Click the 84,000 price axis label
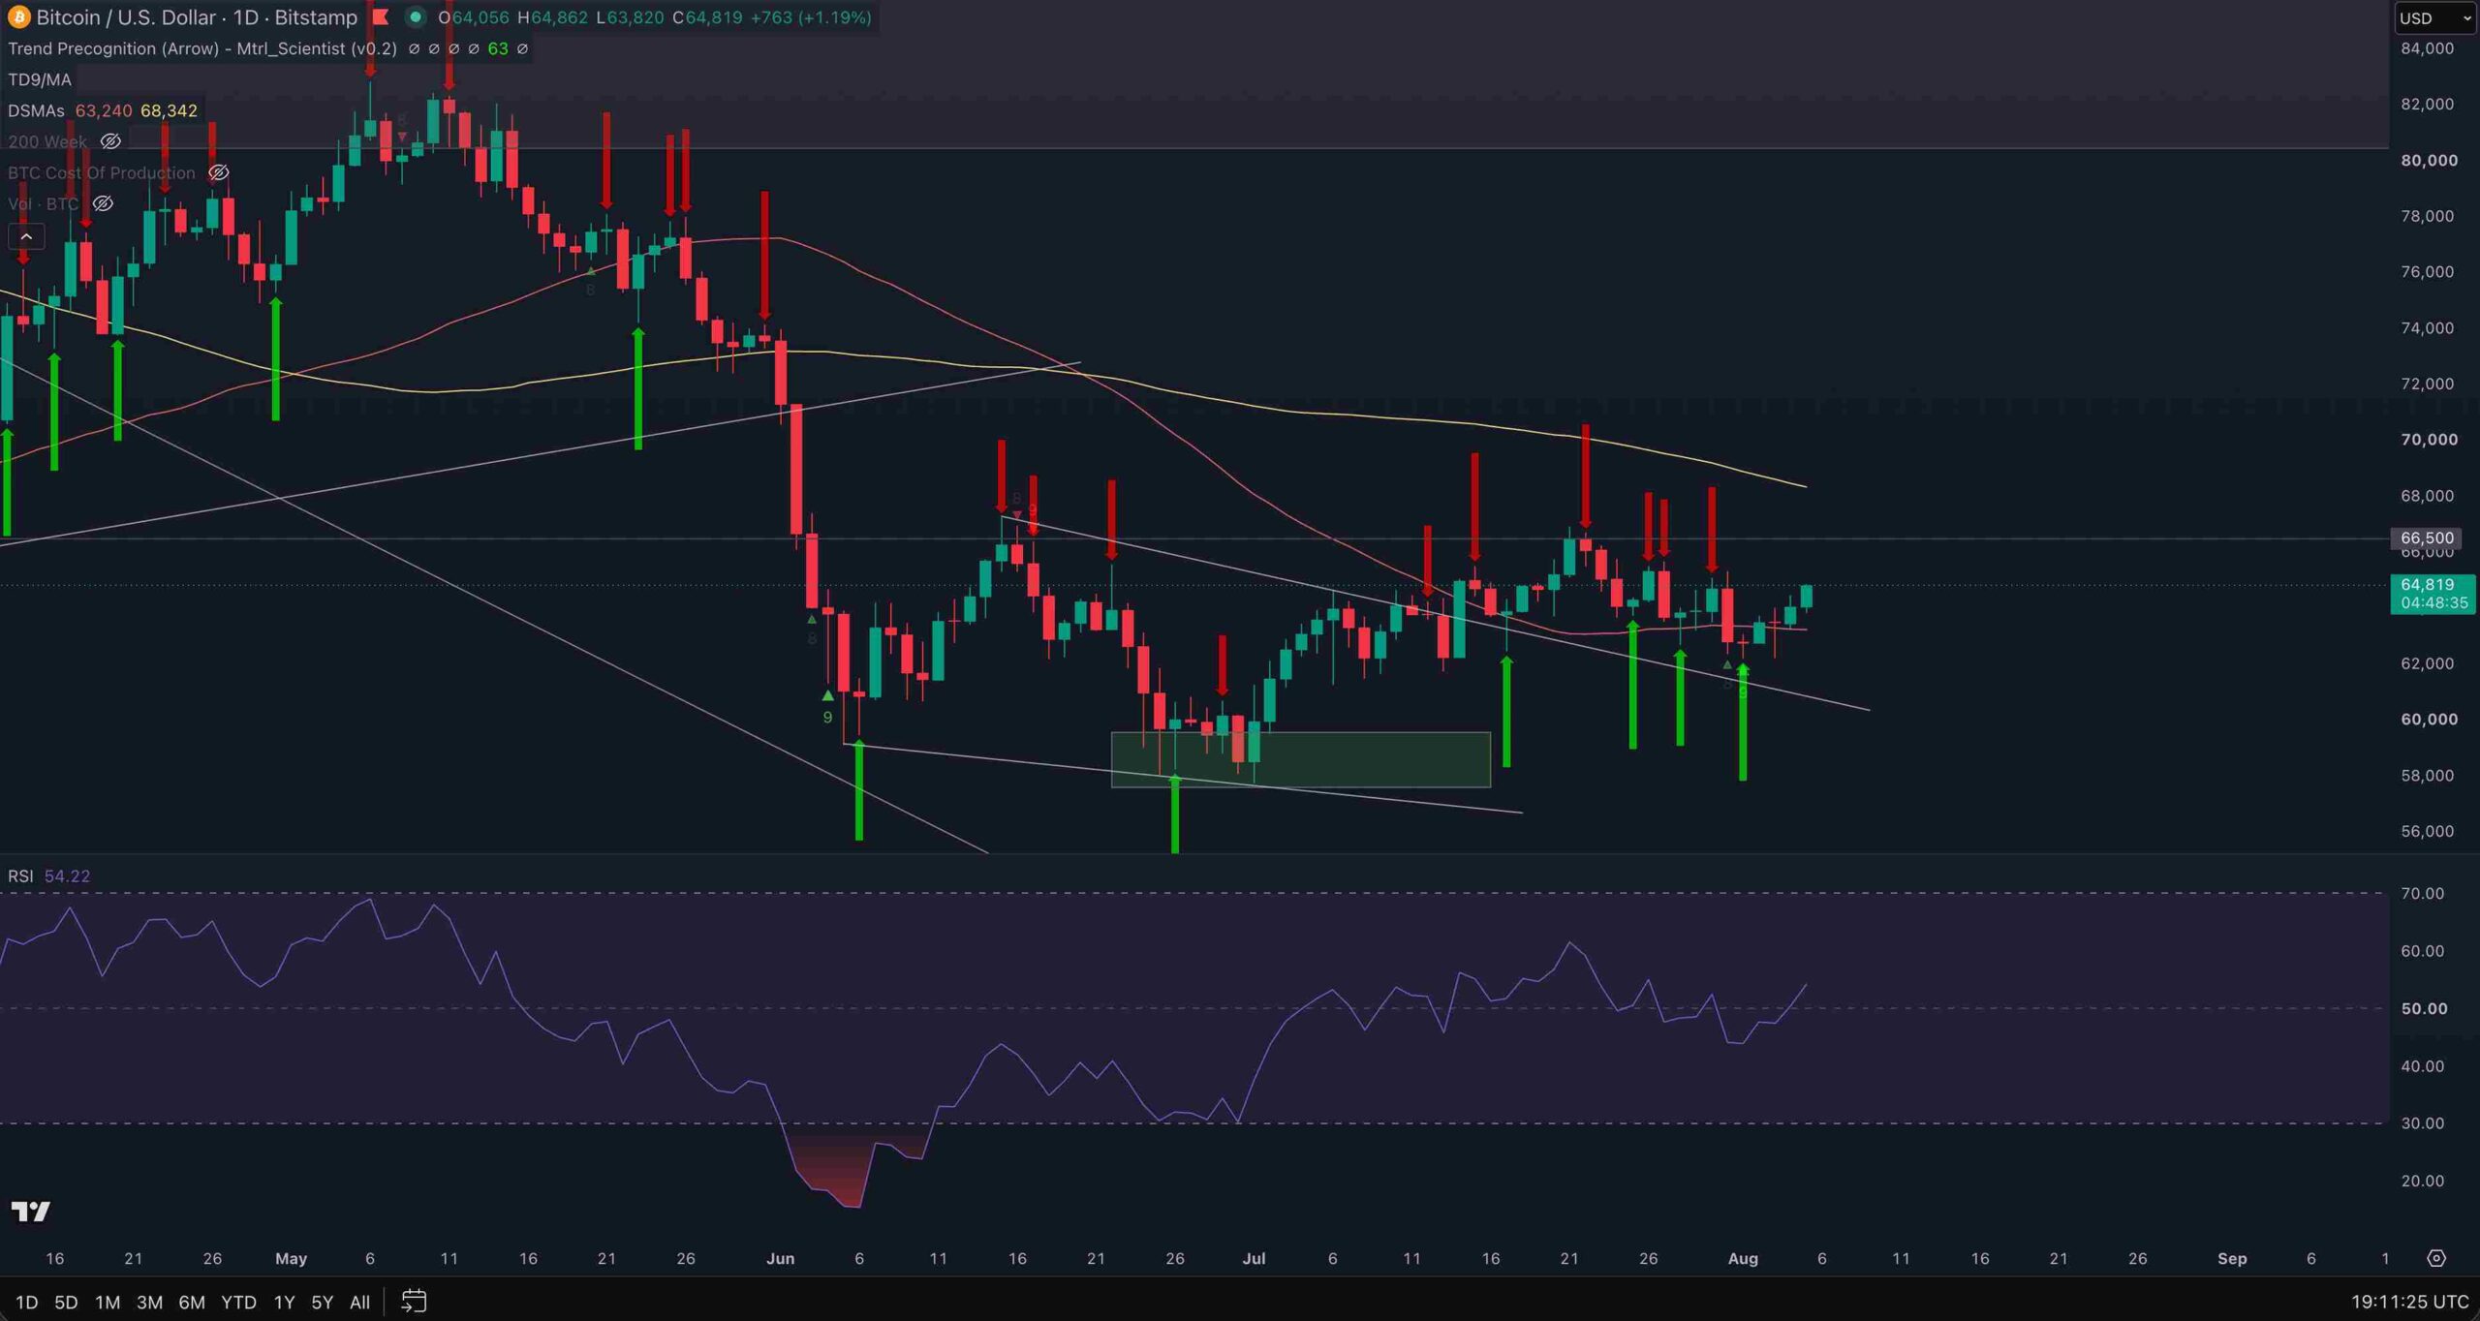 tap(2427, 48)
